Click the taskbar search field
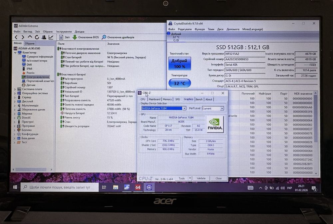Viewport: 333px width, 224px height. coord(60,187)
